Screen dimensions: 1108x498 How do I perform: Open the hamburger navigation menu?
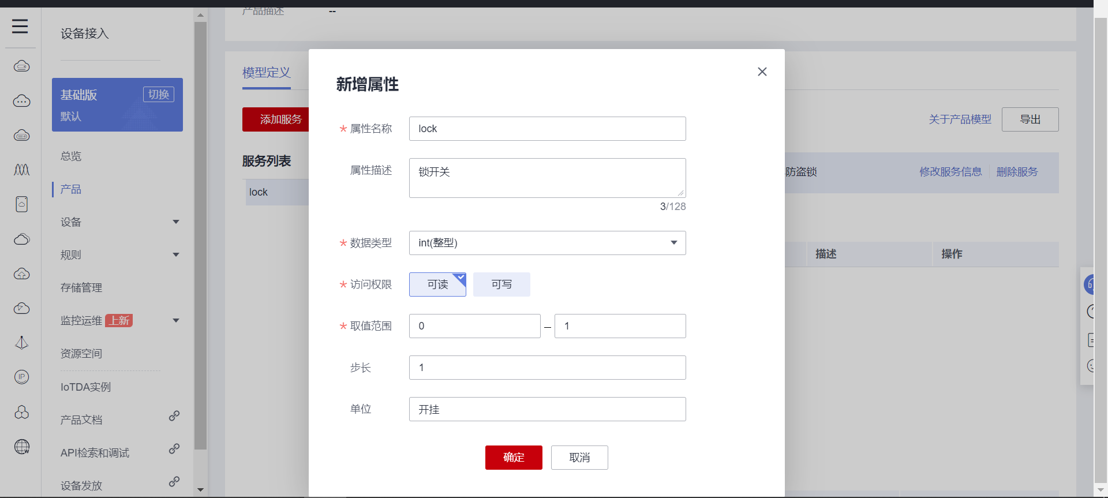[20, 26]
